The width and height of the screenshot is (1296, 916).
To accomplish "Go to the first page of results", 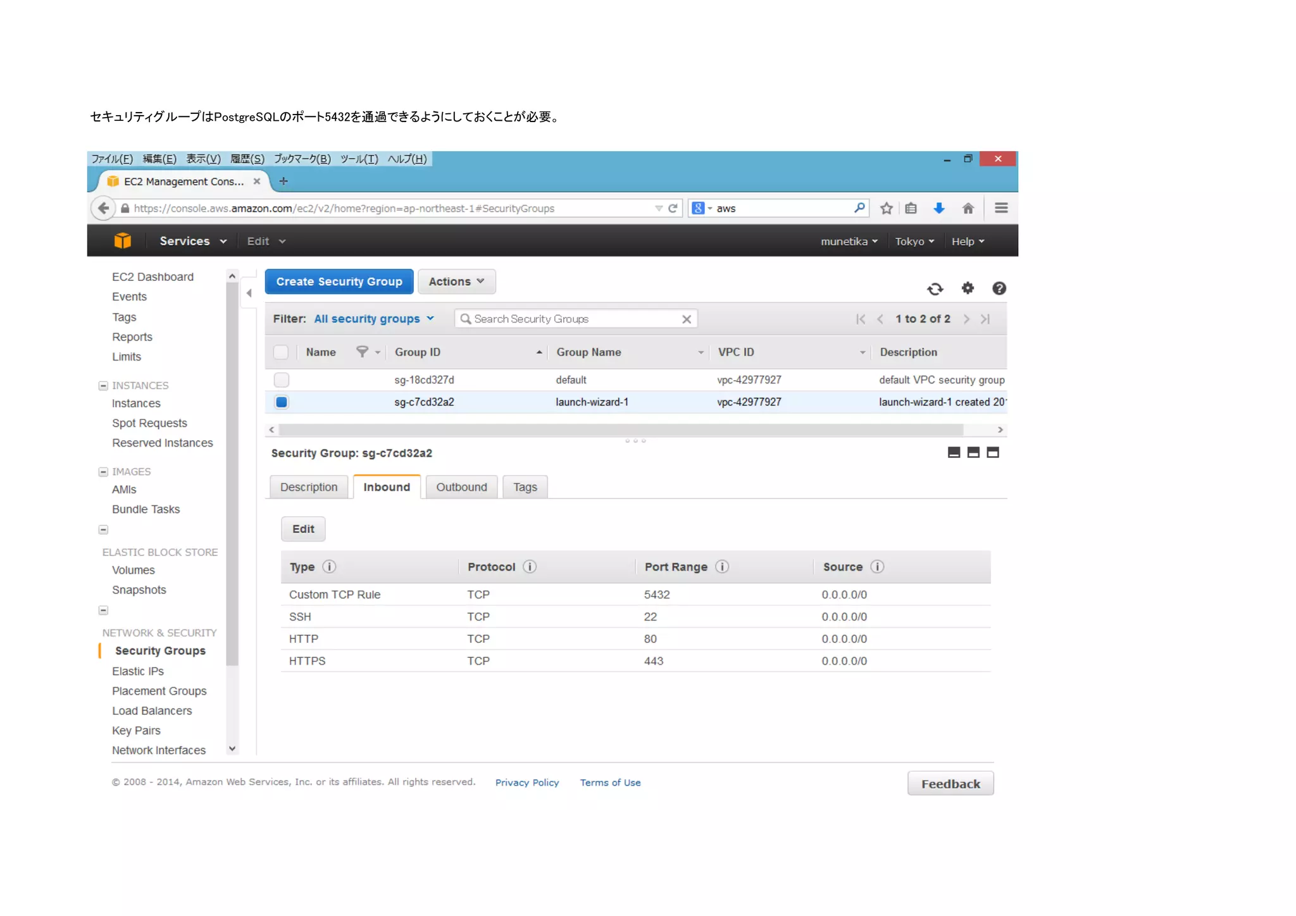I will 861,319.
